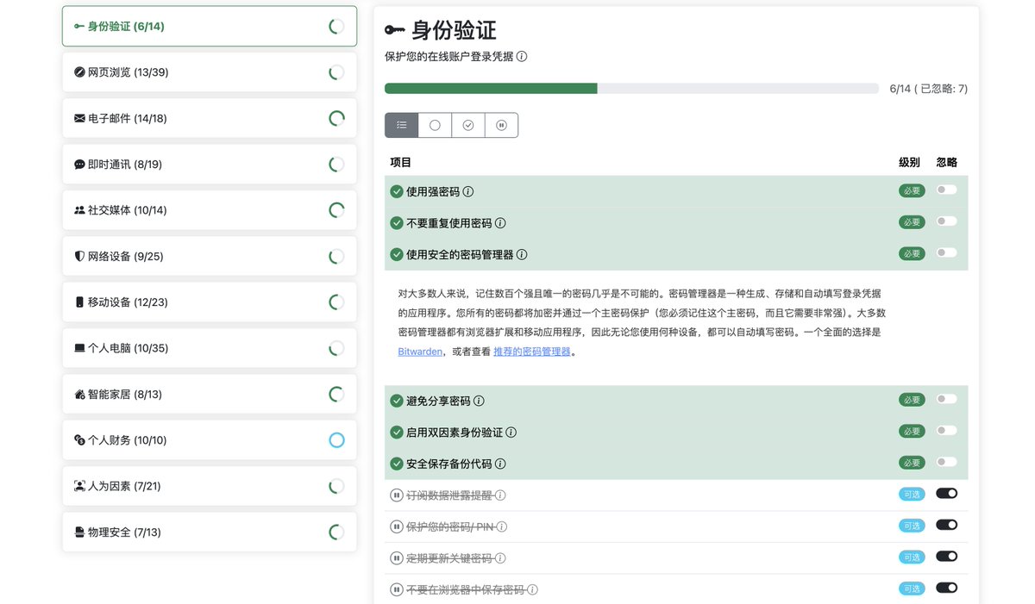Viewport: 1035px width, 604px height.
Task: Click the 项目 column header
Action: pyautogui.click(x=401, y=162)
